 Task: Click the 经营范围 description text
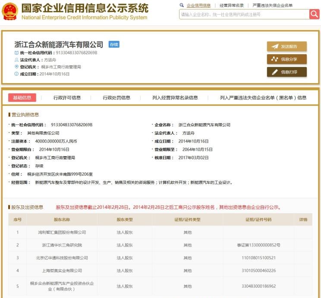pyautogui.click(x=134, y=182)
